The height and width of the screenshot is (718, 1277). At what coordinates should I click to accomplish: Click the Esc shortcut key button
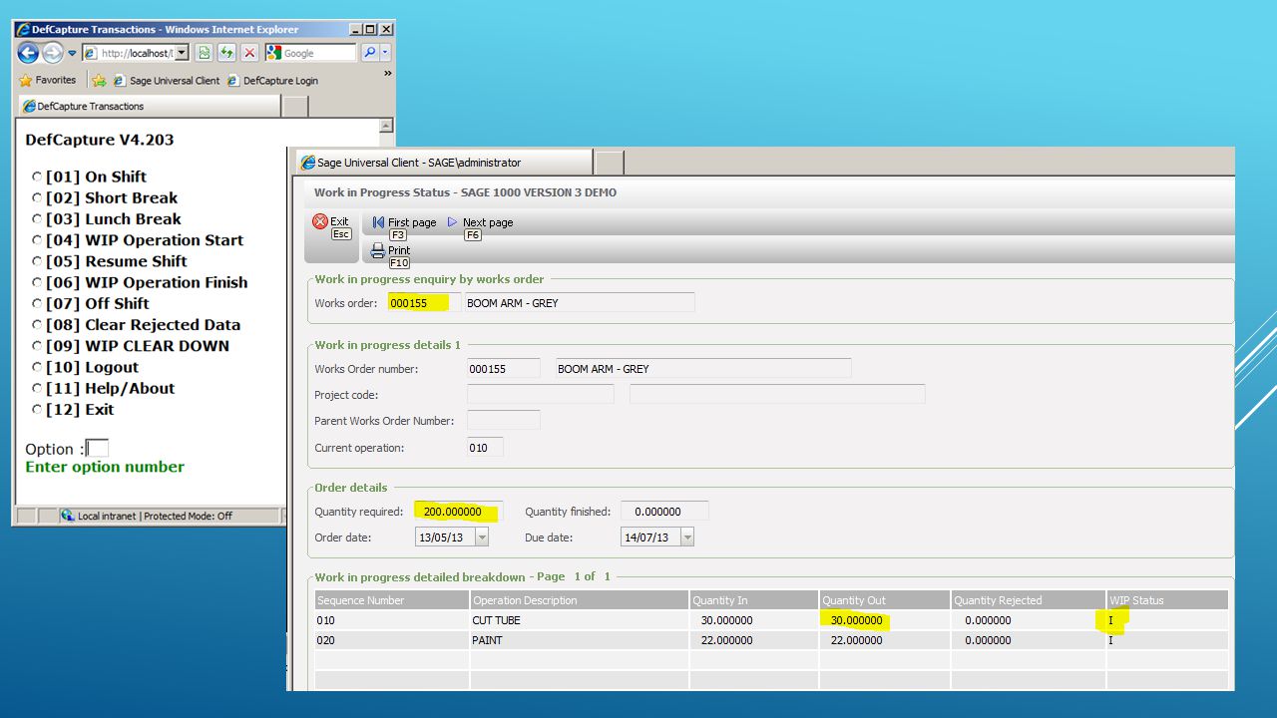pos(341,234)
